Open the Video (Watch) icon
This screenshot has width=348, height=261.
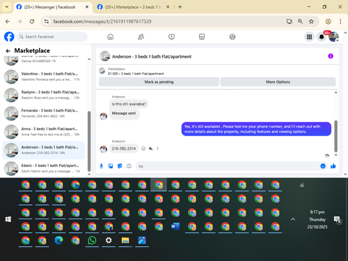pyautogui.click(x=171, y=37)
